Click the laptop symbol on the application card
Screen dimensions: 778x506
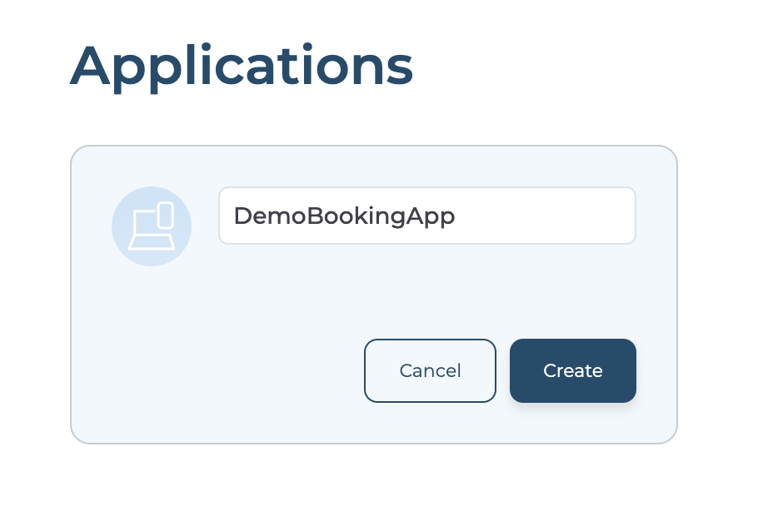tap(151, 226)
